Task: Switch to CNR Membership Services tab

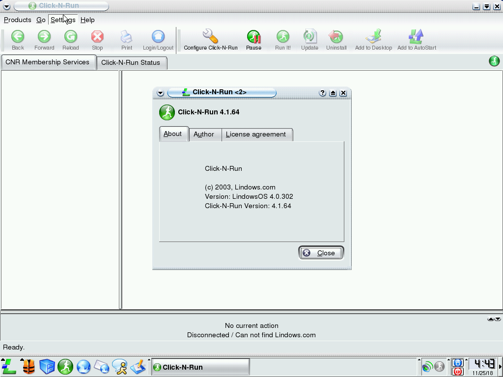Action: pos(49,62)
